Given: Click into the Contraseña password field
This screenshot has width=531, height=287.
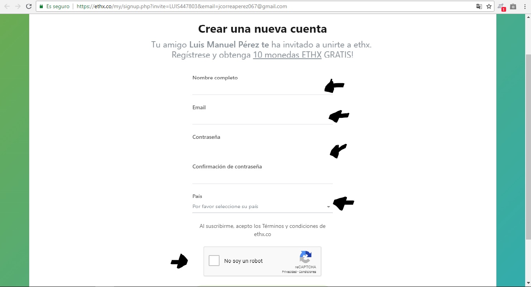Looking at the screenshot, I should [x=262, y=148].
